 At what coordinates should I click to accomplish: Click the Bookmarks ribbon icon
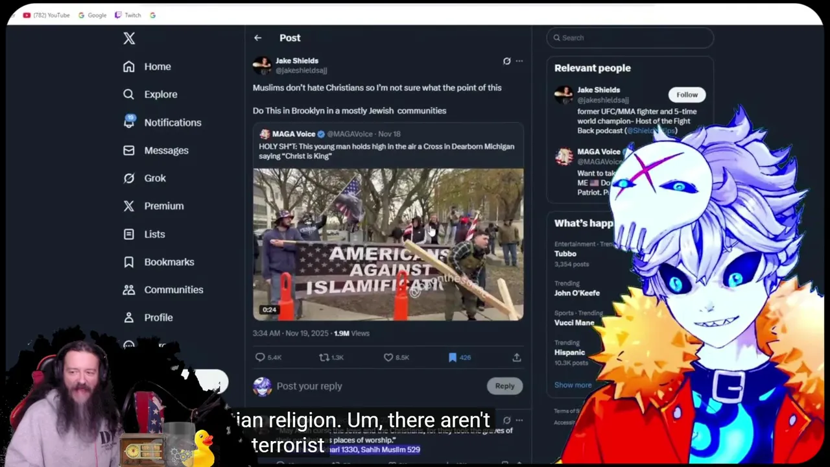129,261
